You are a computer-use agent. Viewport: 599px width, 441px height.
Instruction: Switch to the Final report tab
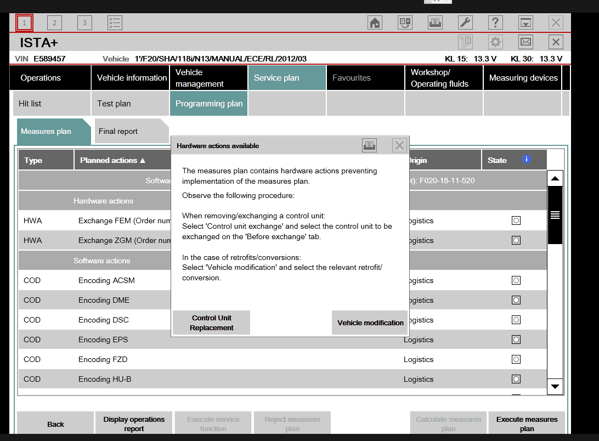[x=132, y=132]
